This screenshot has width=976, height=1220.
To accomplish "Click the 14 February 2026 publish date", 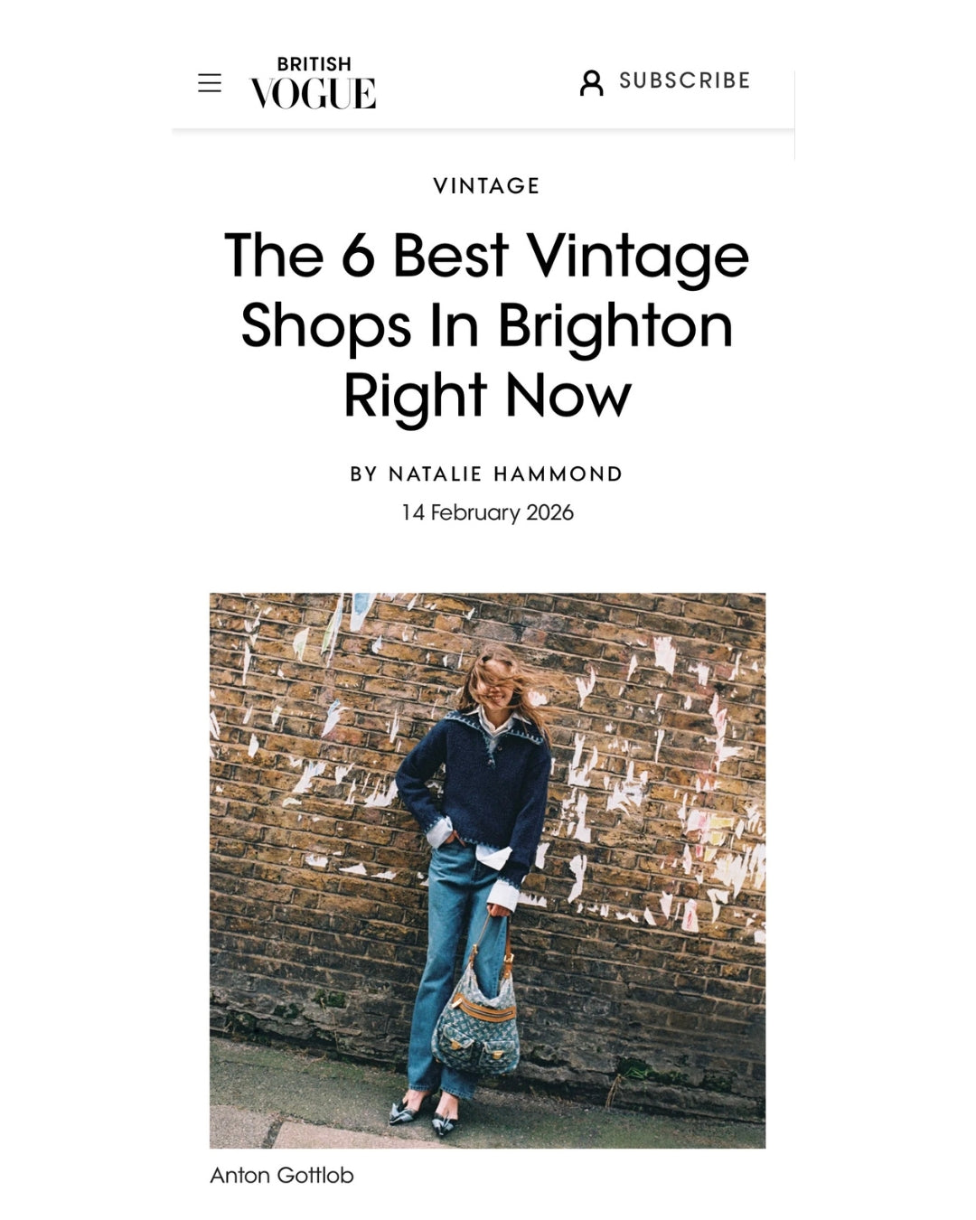I will (x=487, y=512).
